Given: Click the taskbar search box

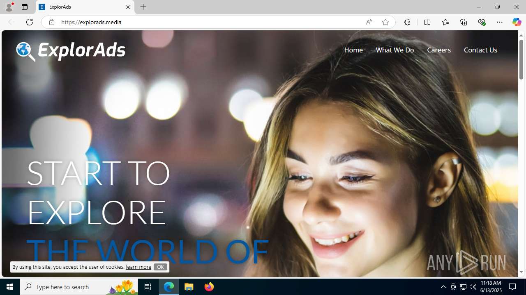Looking at the screenshot, I should pos(78,287).
